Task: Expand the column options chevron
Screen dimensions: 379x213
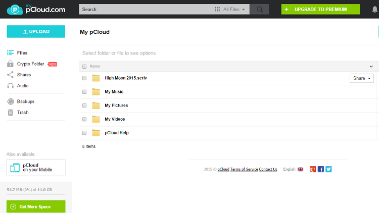Action: click(x=371, y=67)
